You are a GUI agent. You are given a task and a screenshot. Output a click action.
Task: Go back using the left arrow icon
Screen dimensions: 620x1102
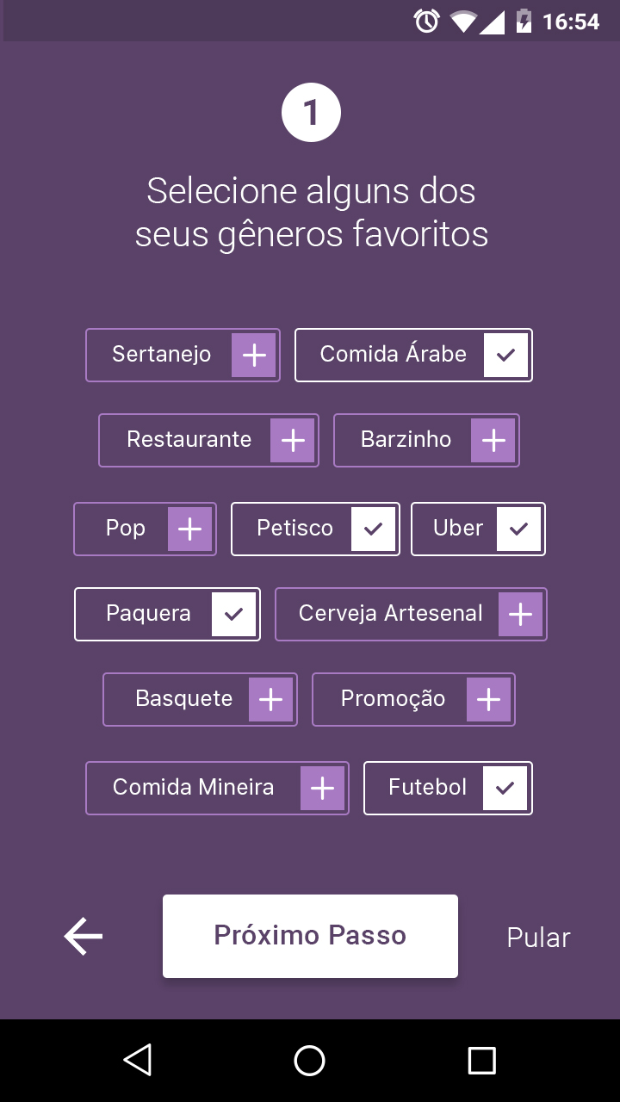click(84, 936)
